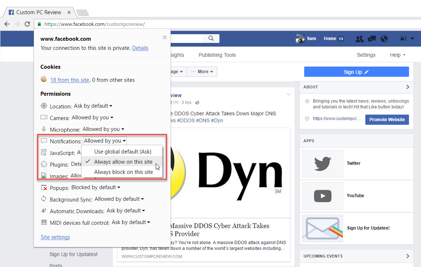The height and width of the screenshot is (267, 421).
Task: Click the green padlock site info icon
Action: (x=39, y=24)
